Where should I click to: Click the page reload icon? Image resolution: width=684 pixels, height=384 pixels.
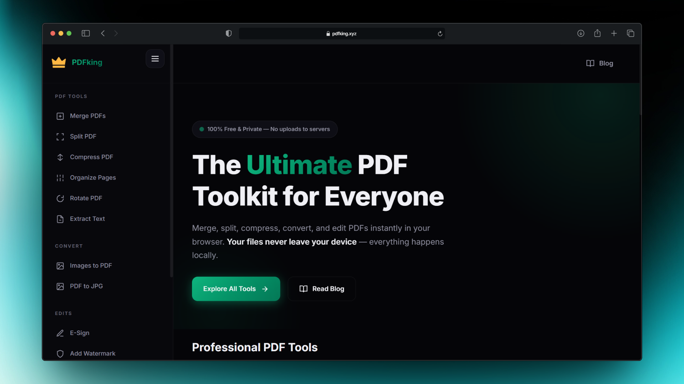(x=440, y=33)
